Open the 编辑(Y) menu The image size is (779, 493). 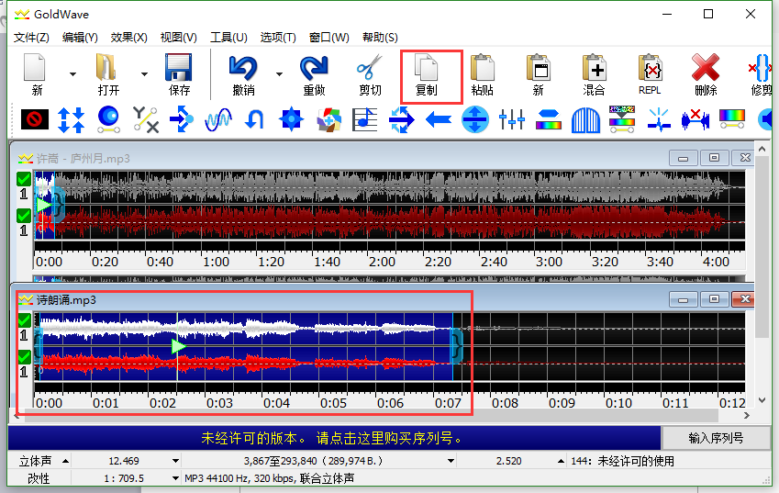[80, 38]
